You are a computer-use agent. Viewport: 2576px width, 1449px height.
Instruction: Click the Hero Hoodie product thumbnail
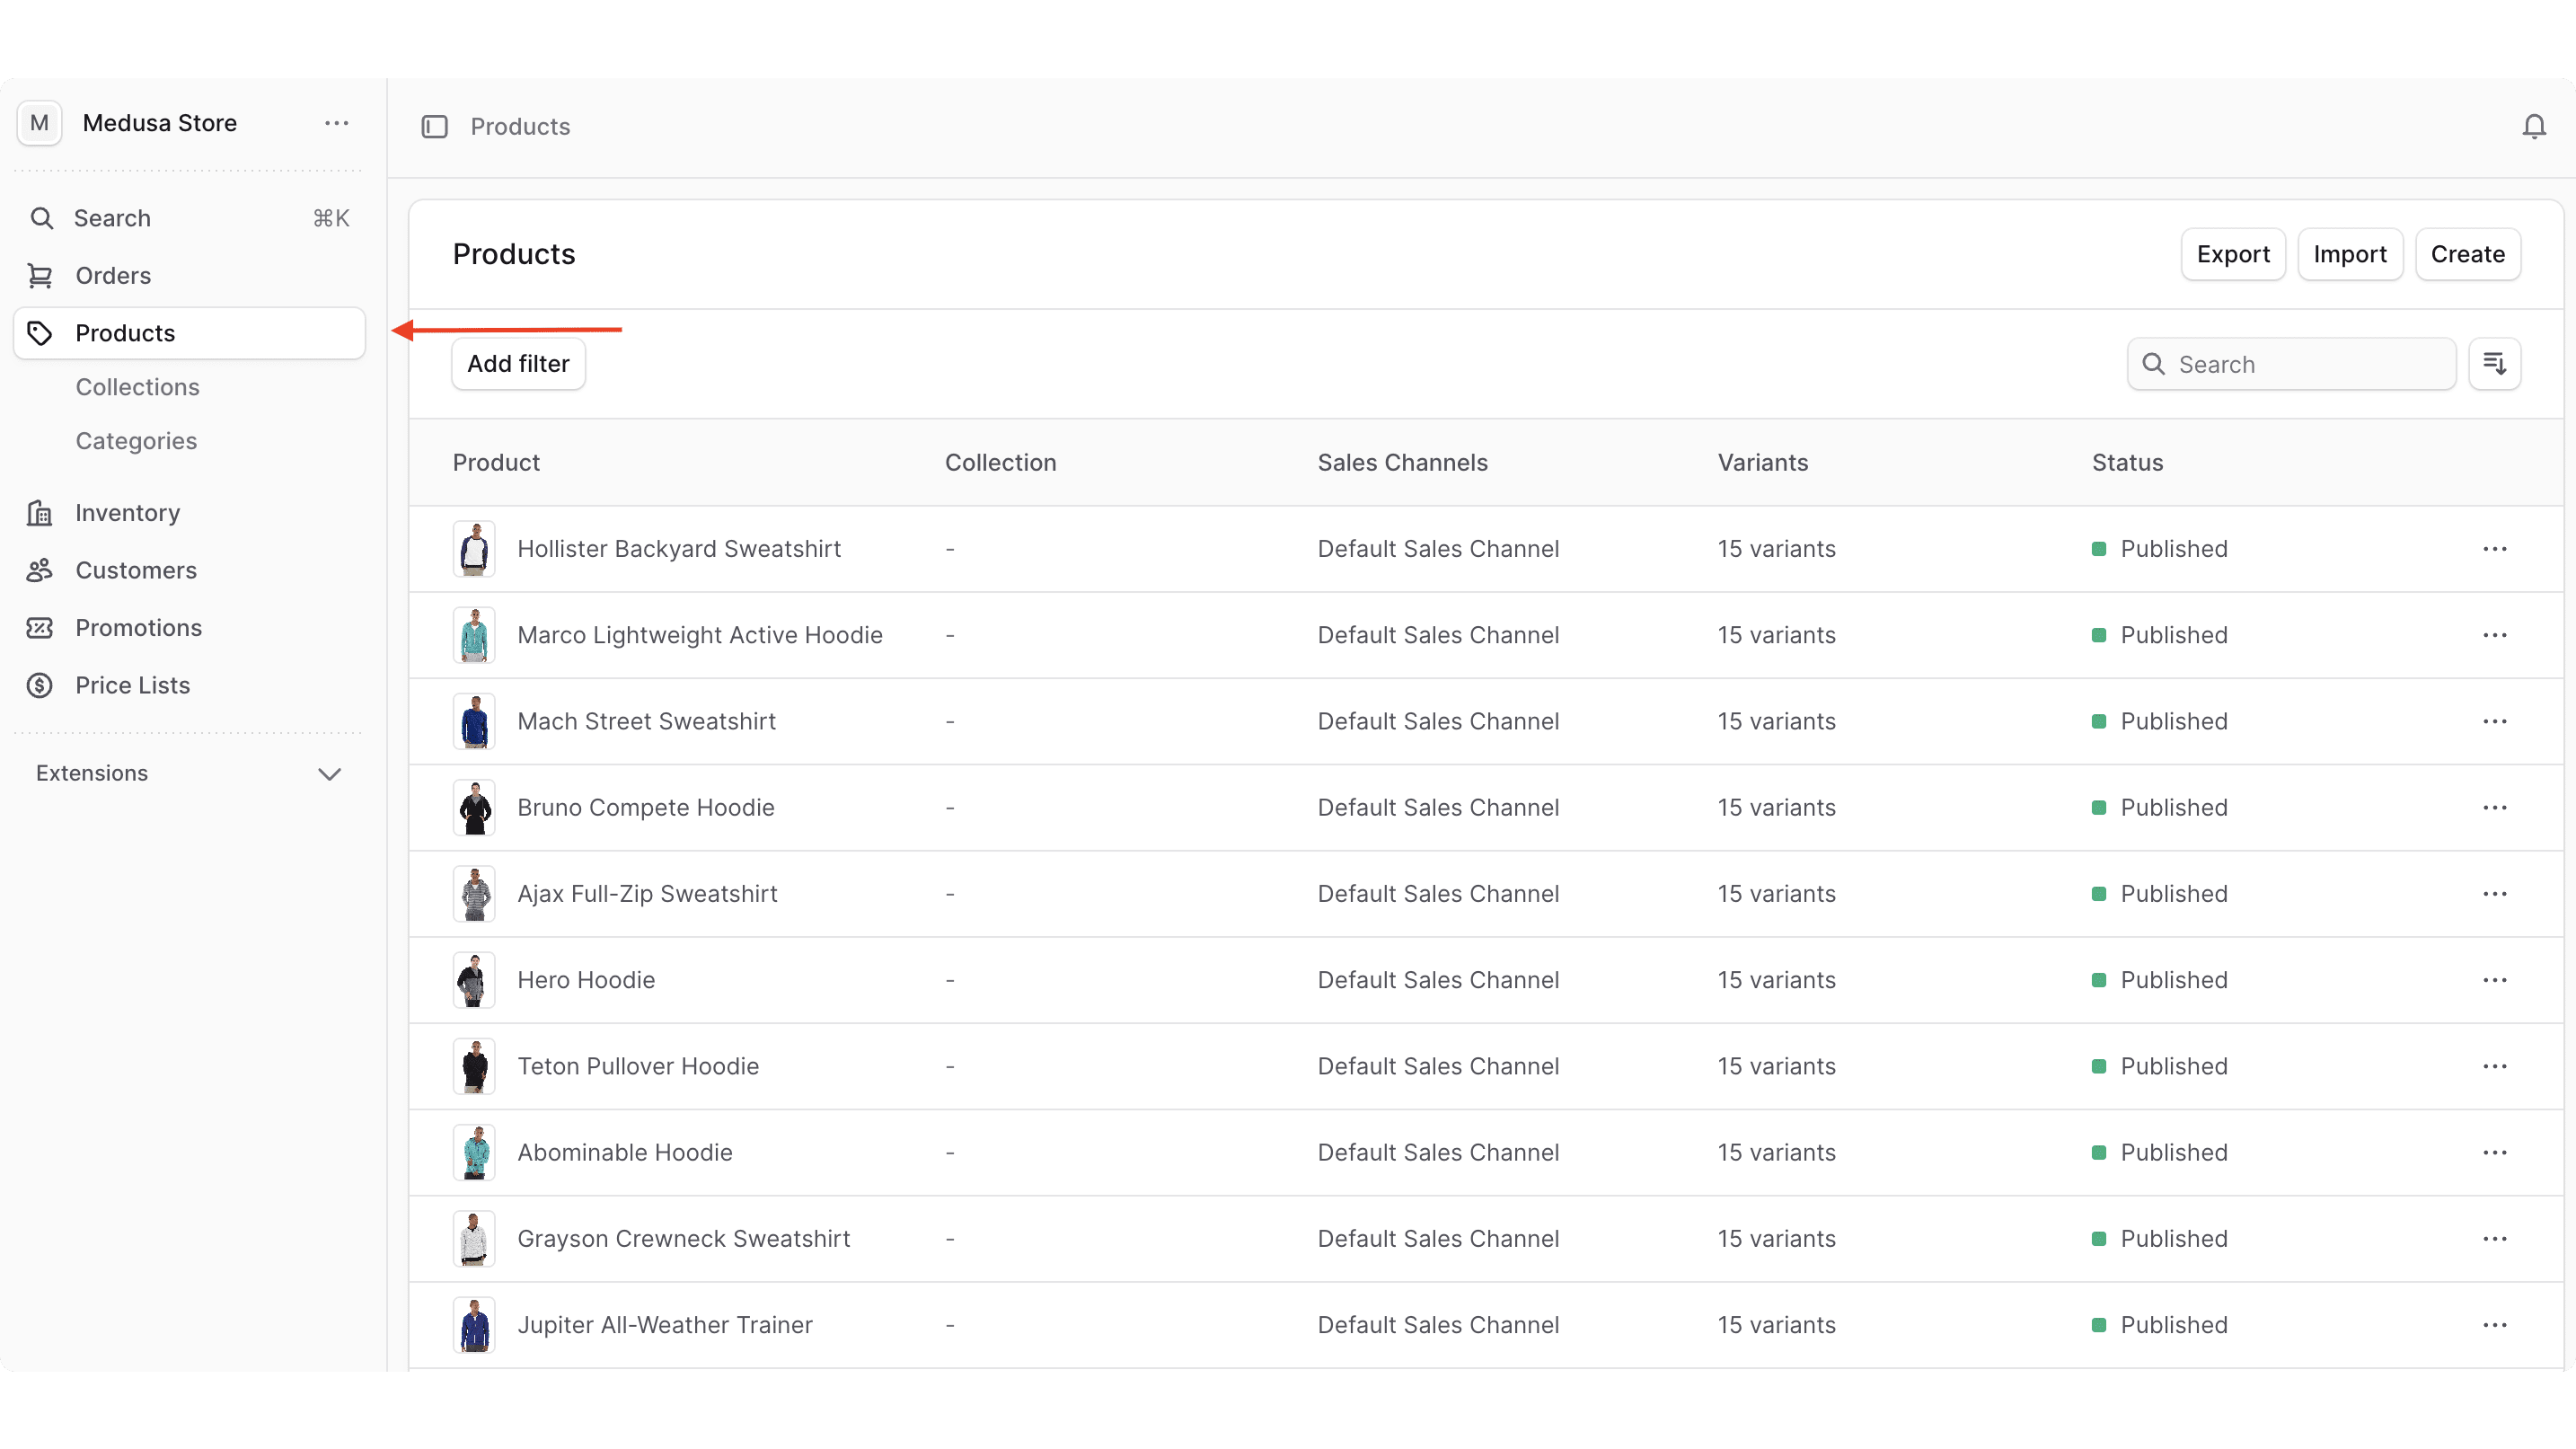[474, 980]
